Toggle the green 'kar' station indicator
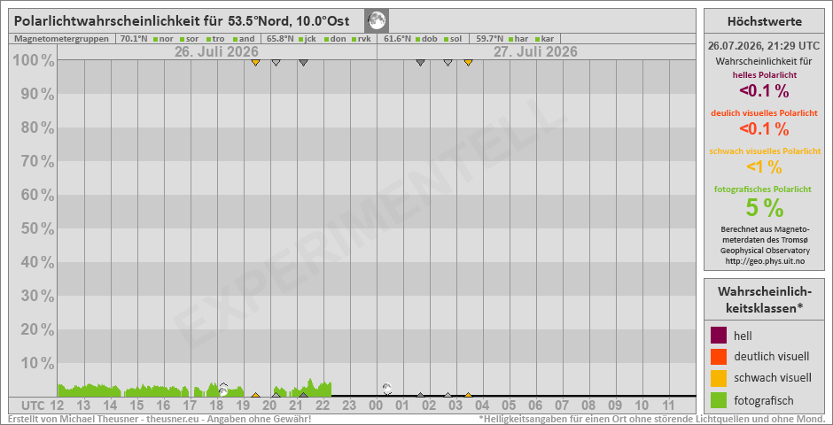This screenshot has height=425, width=833. tap(537, 39)
